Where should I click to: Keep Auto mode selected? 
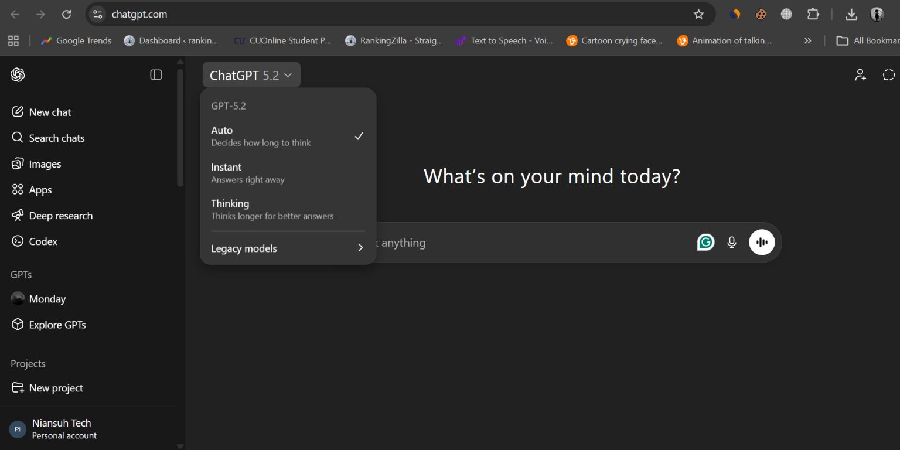pos(261,135)
